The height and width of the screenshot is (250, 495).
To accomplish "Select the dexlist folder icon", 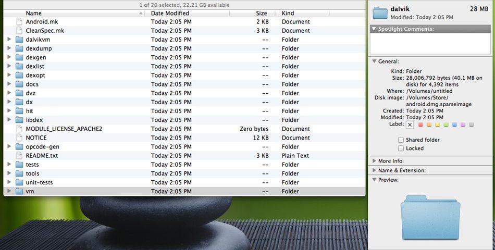I will tap(20, 66).
